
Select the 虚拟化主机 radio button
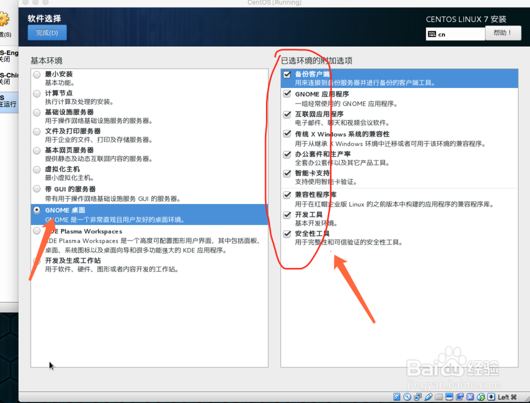tap(37, 169)
